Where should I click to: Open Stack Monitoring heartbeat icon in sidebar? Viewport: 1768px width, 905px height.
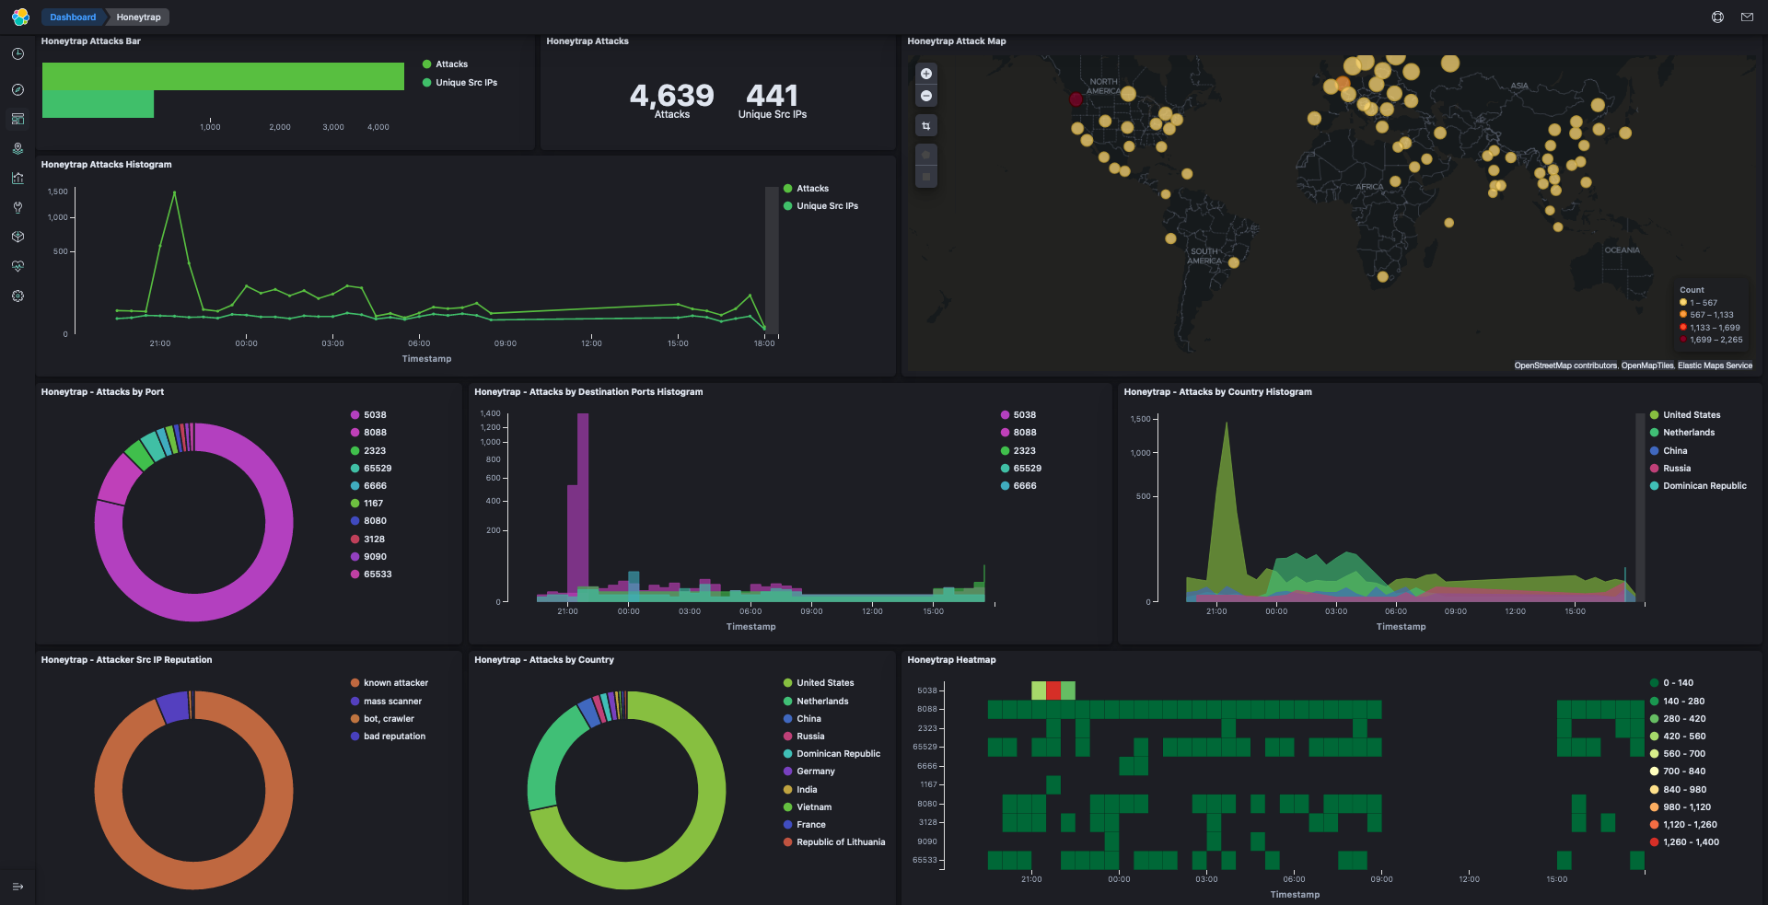click(x=17, y=266)
